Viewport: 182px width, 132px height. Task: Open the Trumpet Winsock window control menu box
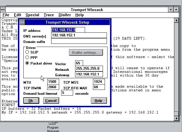pos(3,10)
